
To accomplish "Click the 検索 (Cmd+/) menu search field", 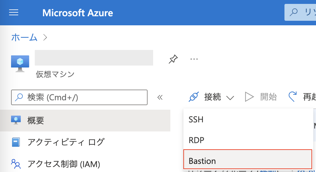I will tap(79, 97).
